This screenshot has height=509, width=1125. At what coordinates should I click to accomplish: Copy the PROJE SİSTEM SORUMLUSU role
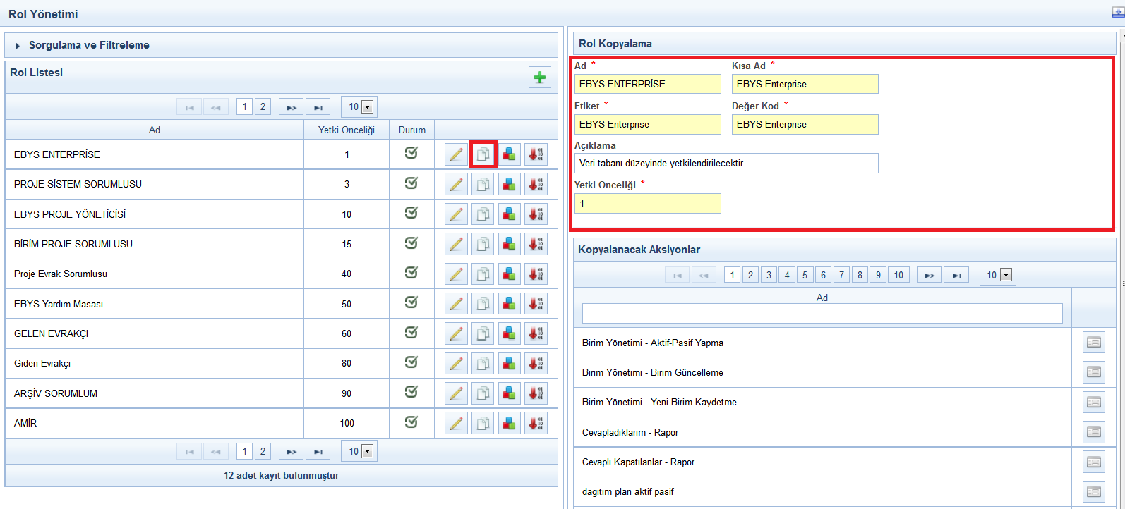(483, 185)
